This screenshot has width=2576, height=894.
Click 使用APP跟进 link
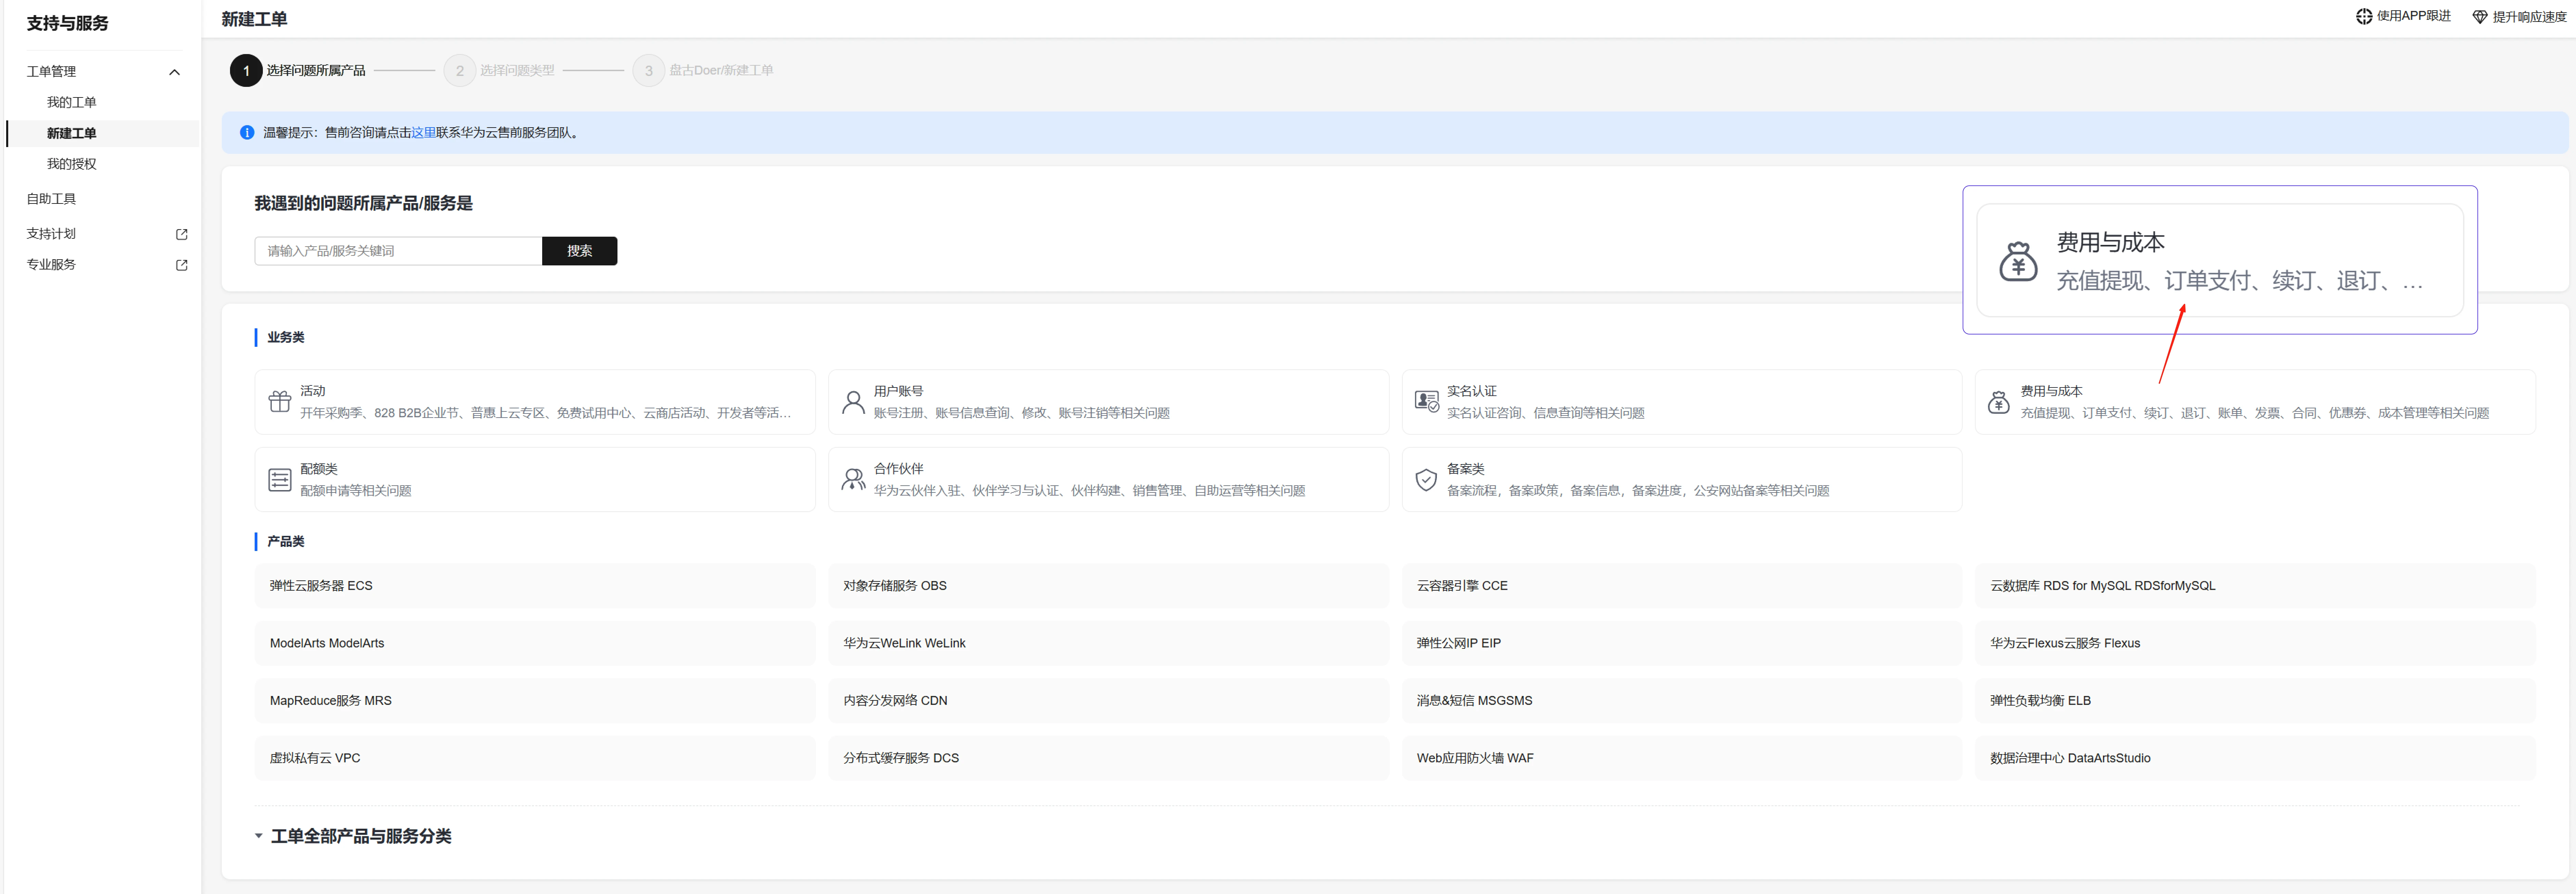click(2413, 16)
